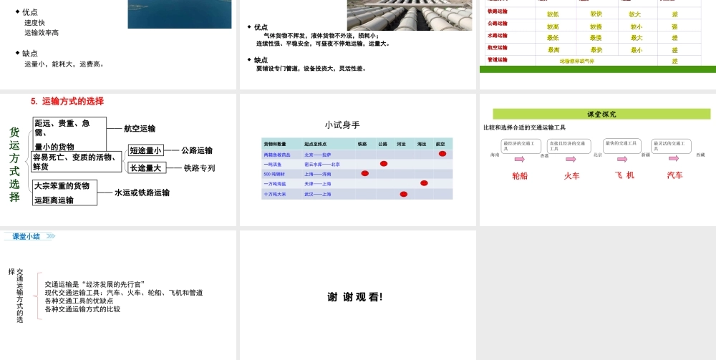The height and width of the screenshot is (360, 716).
Task: Click the red dot in the 一吨活鱼 row
Action: click(x=384, y=163)
